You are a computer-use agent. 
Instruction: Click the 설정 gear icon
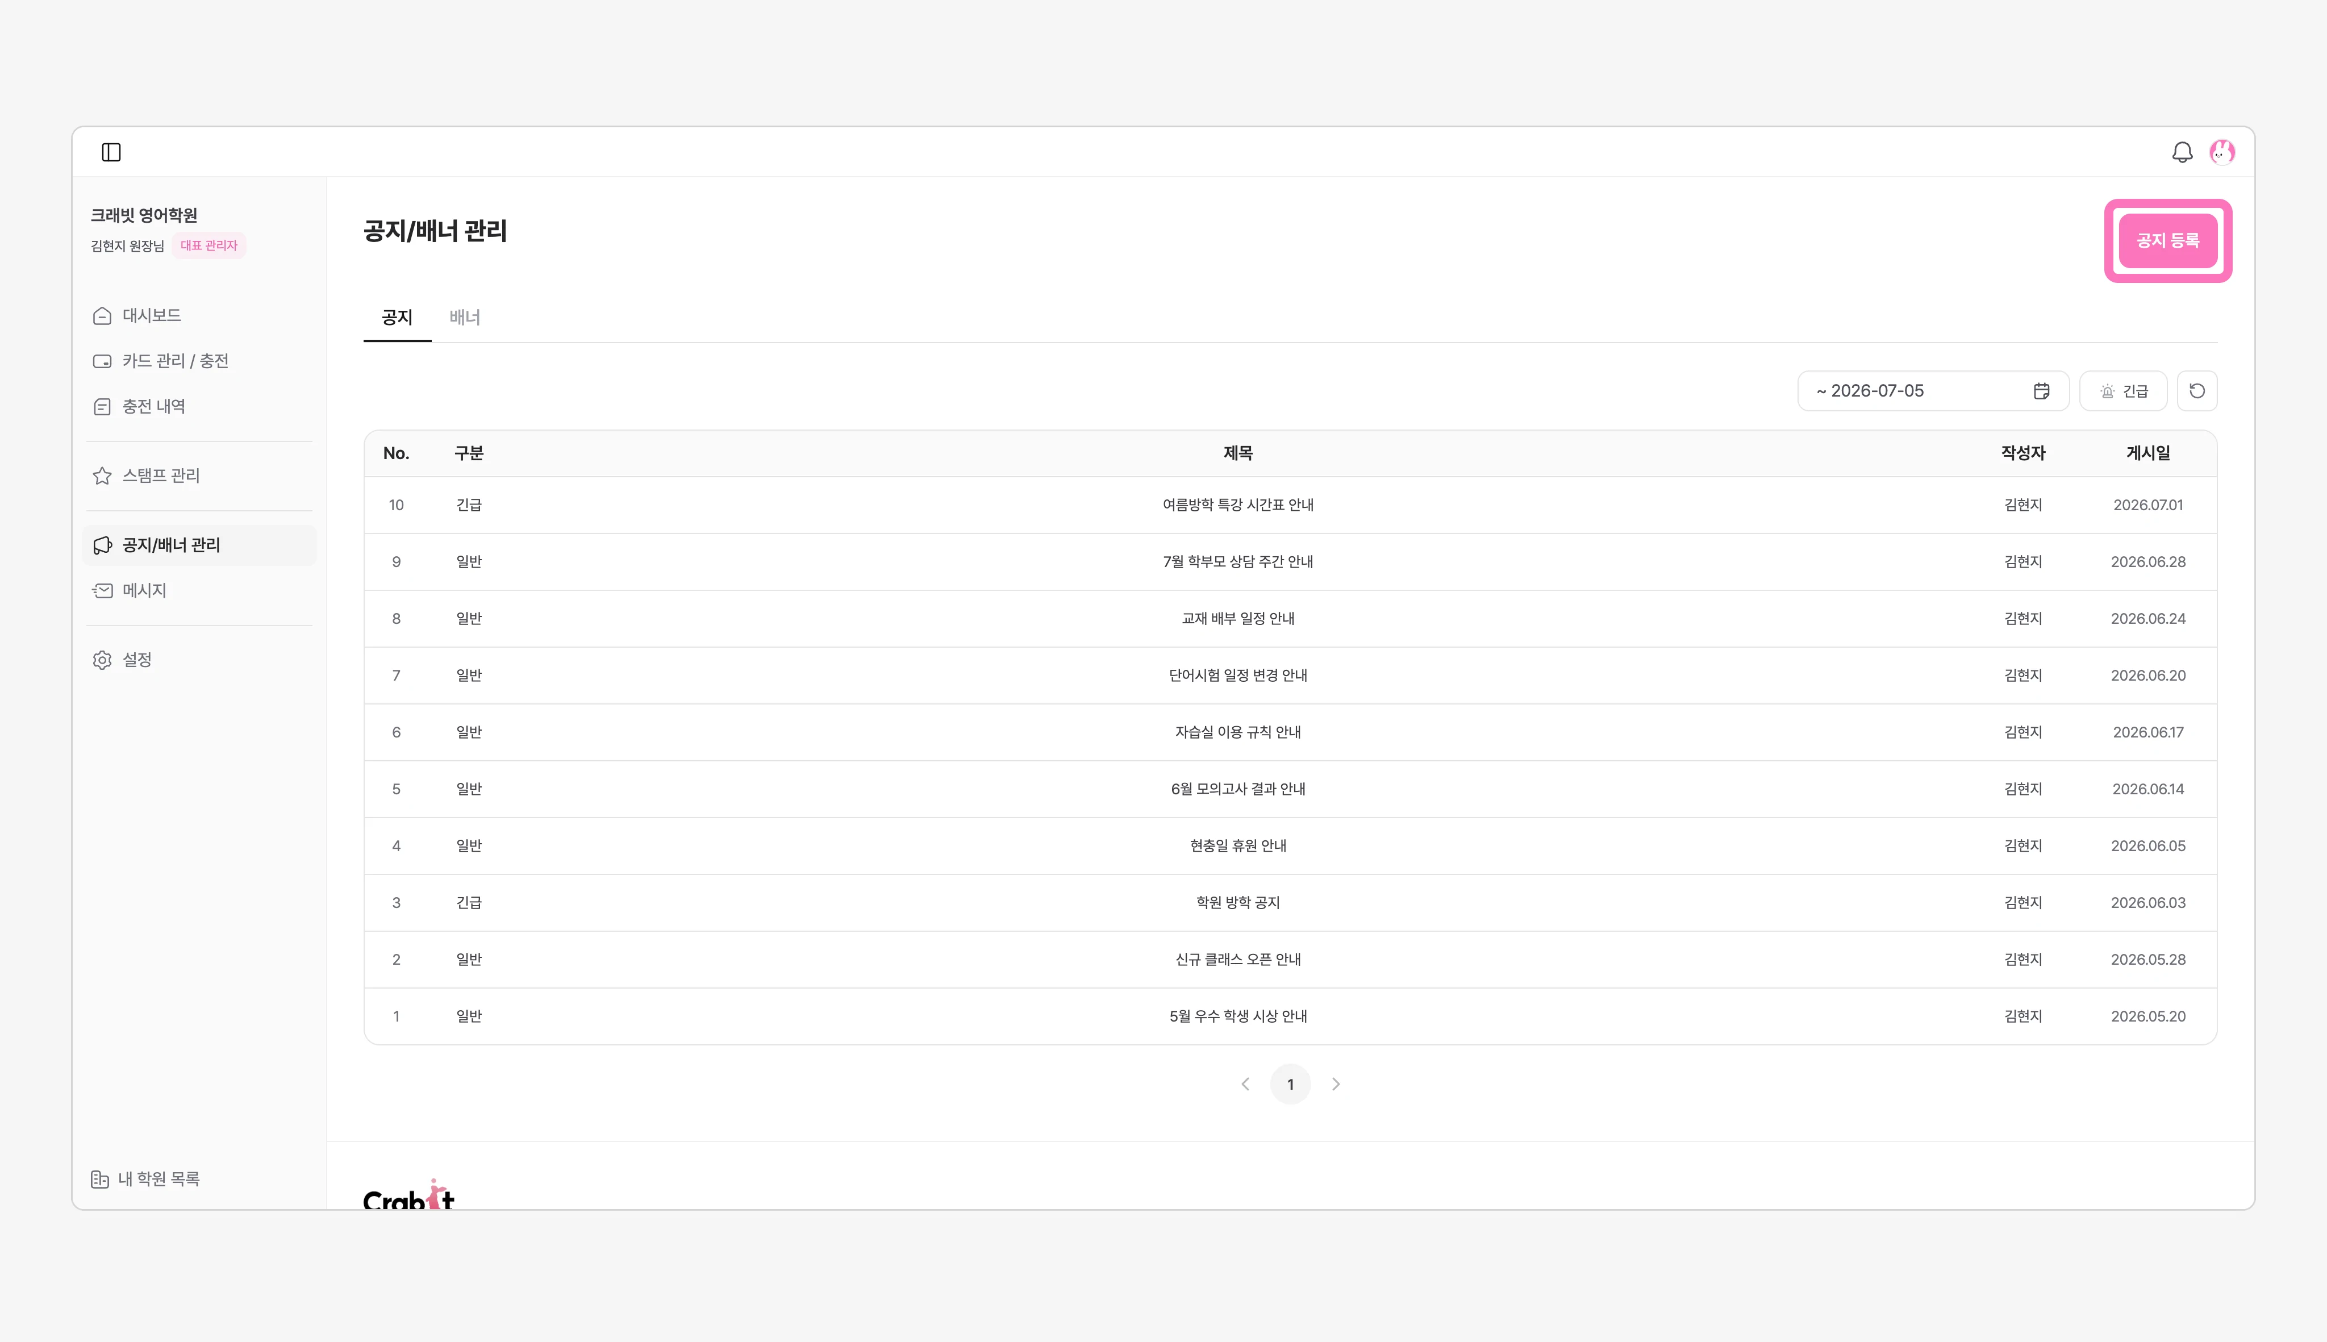pyautogui.click(x=102, y=660)
